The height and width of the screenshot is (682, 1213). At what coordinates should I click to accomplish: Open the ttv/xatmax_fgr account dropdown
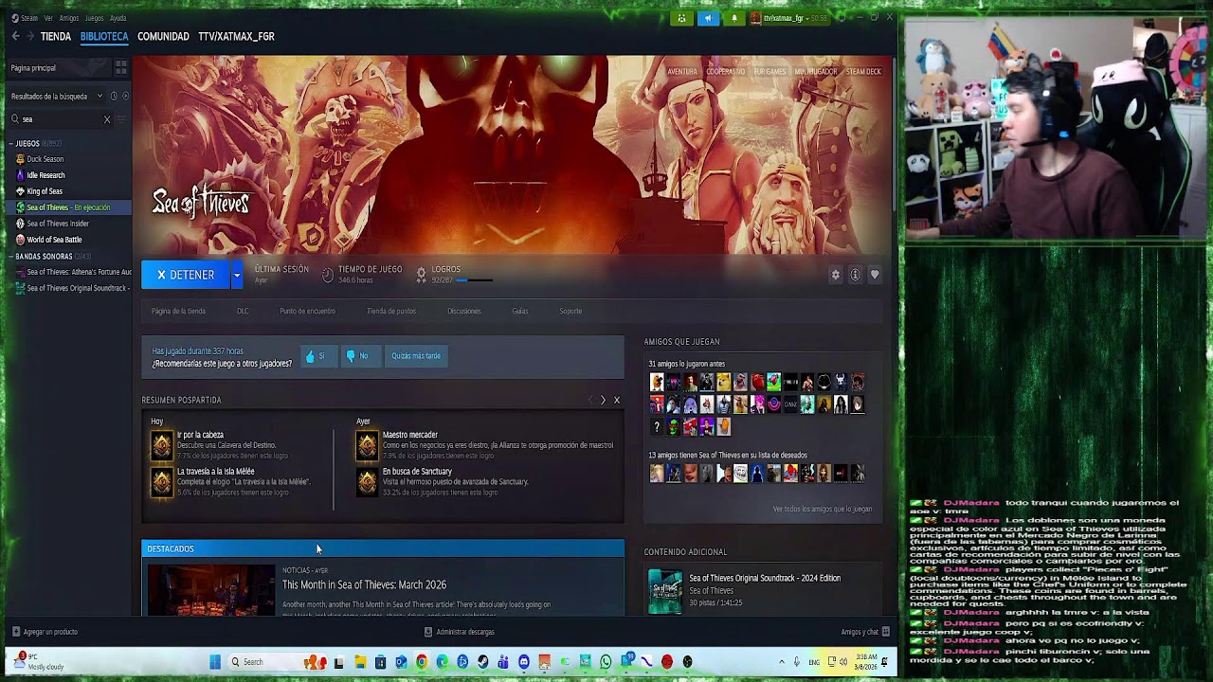pyautogui.click(x=788, y=18)
